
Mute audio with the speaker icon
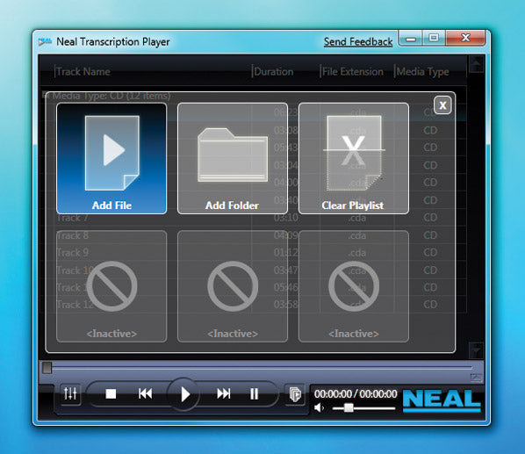tap(320, 407)
